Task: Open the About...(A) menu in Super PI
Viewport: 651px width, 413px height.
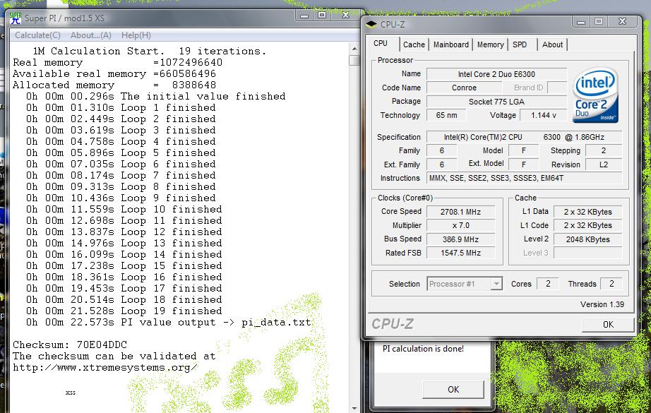Action: (x=91, y=35)
